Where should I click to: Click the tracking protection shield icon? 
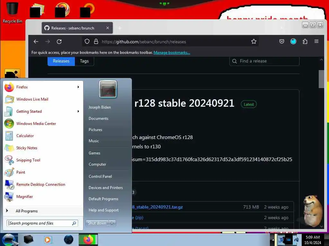point(87,41)
